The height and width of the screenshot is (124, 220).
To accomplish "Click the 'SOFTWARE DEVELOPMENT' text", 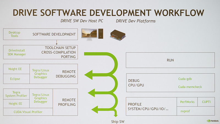I will (54, 34).
